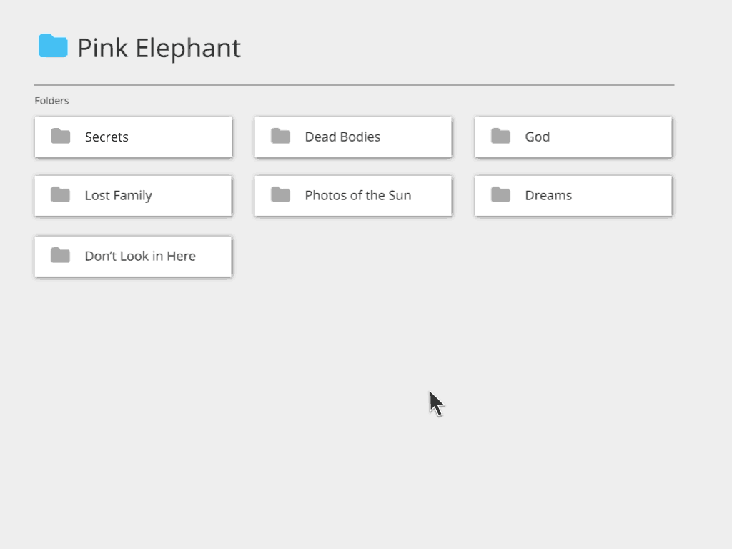The width and height of the screenshot is (732, 549).
Task: Choose the Dreams folder label text
Action: [548, 196]
